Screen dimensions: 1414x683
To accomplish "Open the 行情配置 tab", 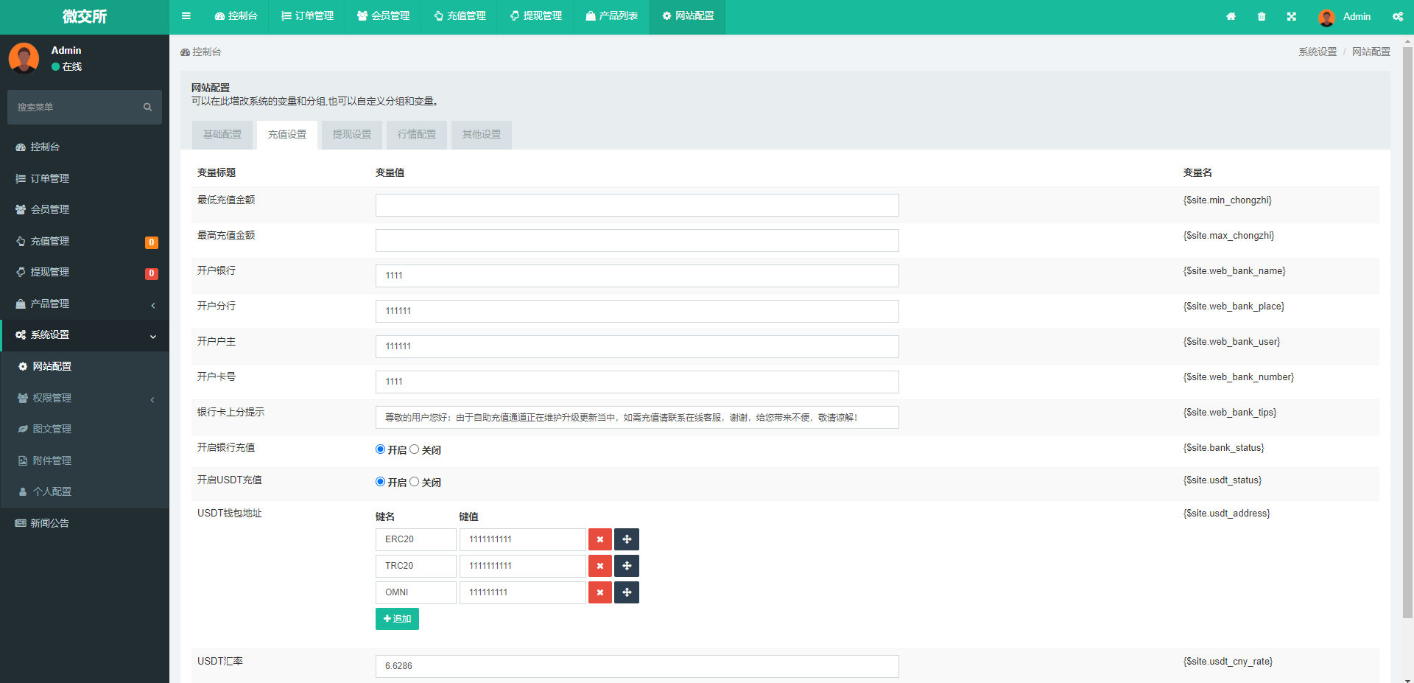I will click(417, 135).
